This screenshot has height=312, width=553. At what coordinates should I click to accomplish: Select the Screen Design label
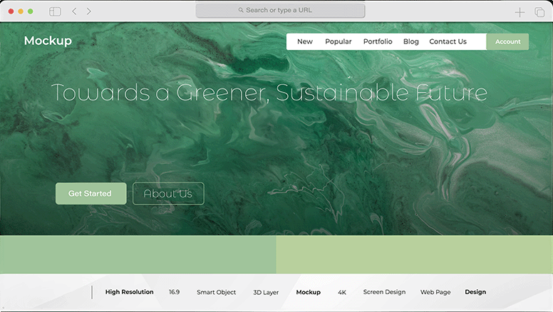(384, 292)
